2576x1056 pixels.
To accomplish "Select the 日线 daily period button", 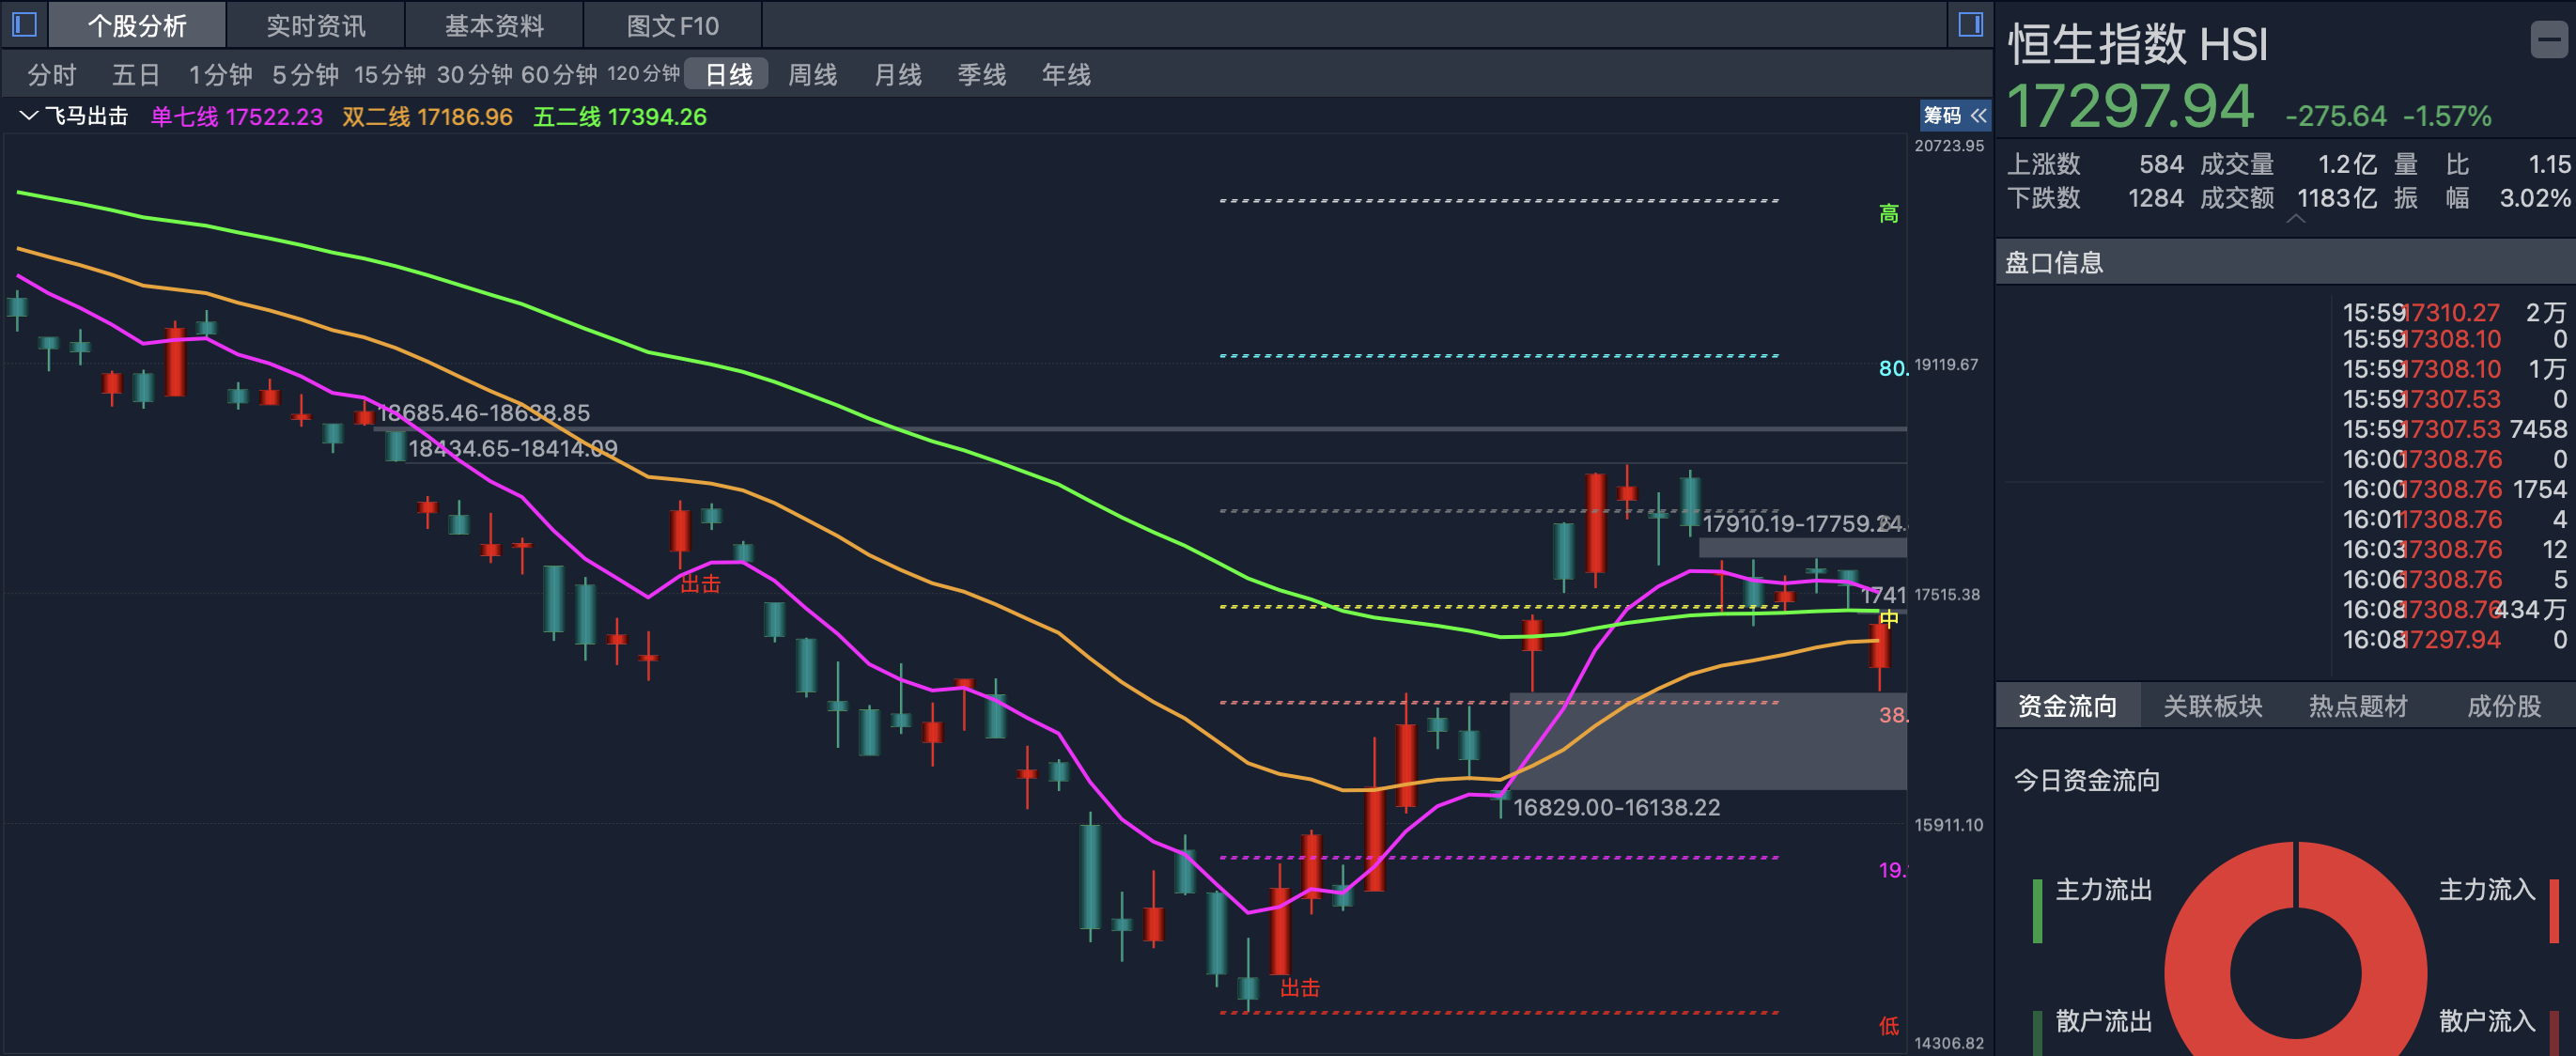I will coord(727,74).
